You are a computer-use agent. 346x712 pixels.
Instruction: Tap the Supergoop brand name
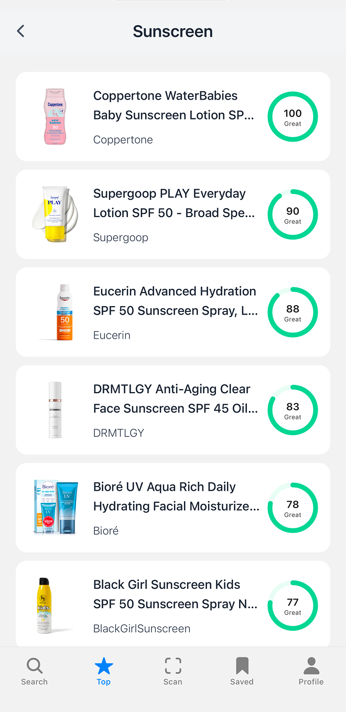tap(121, 238)
